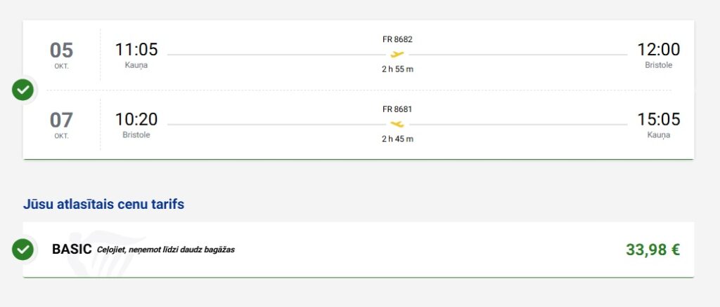Viewport: 720px width, 307px height.
Task: Click the BASIC fare name
Action: [x=72, y=250]
